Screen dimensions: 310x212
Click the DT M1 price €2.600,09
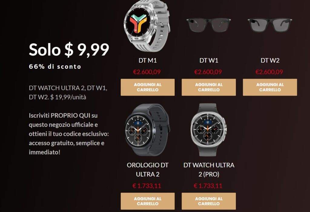pos(147,72)
